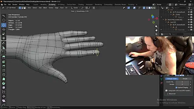
Task: Select the Shrink/Fatten tool
Action: [4, 96]
